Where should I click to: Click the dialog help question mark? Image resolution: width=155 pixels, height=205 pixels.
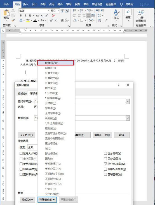tap(119, 85)
